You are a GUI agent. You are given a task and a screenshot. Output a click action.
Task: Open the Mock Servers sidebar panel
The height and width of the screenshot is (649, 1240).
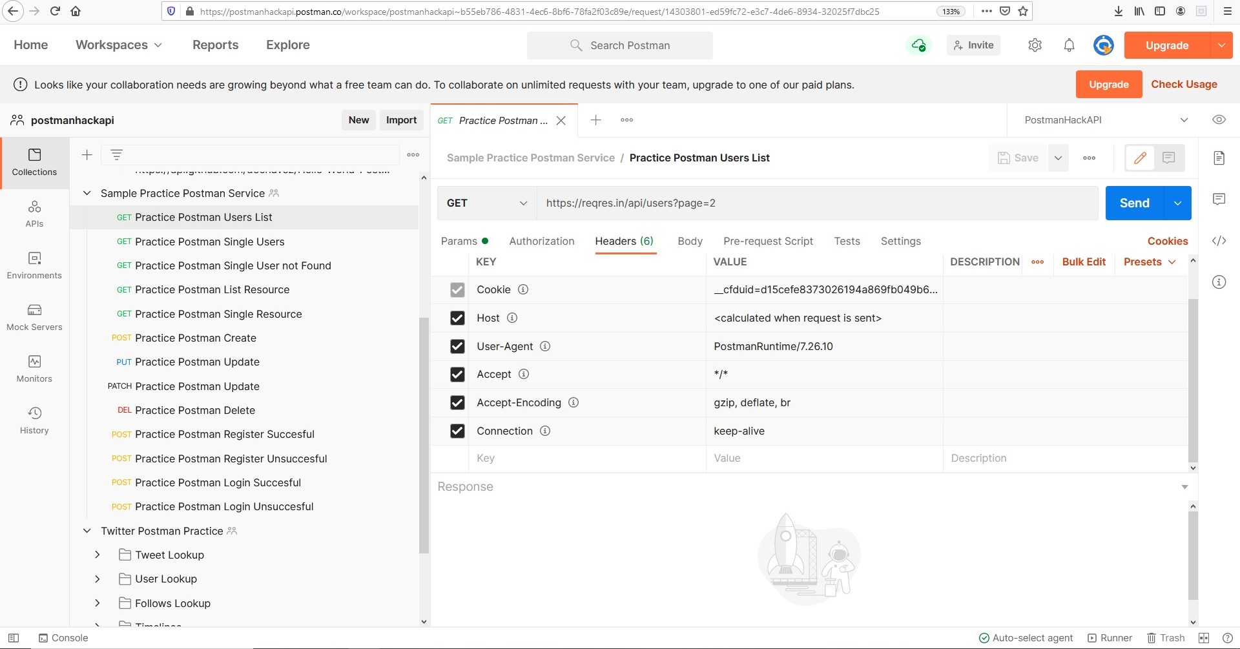coord(34,317)
